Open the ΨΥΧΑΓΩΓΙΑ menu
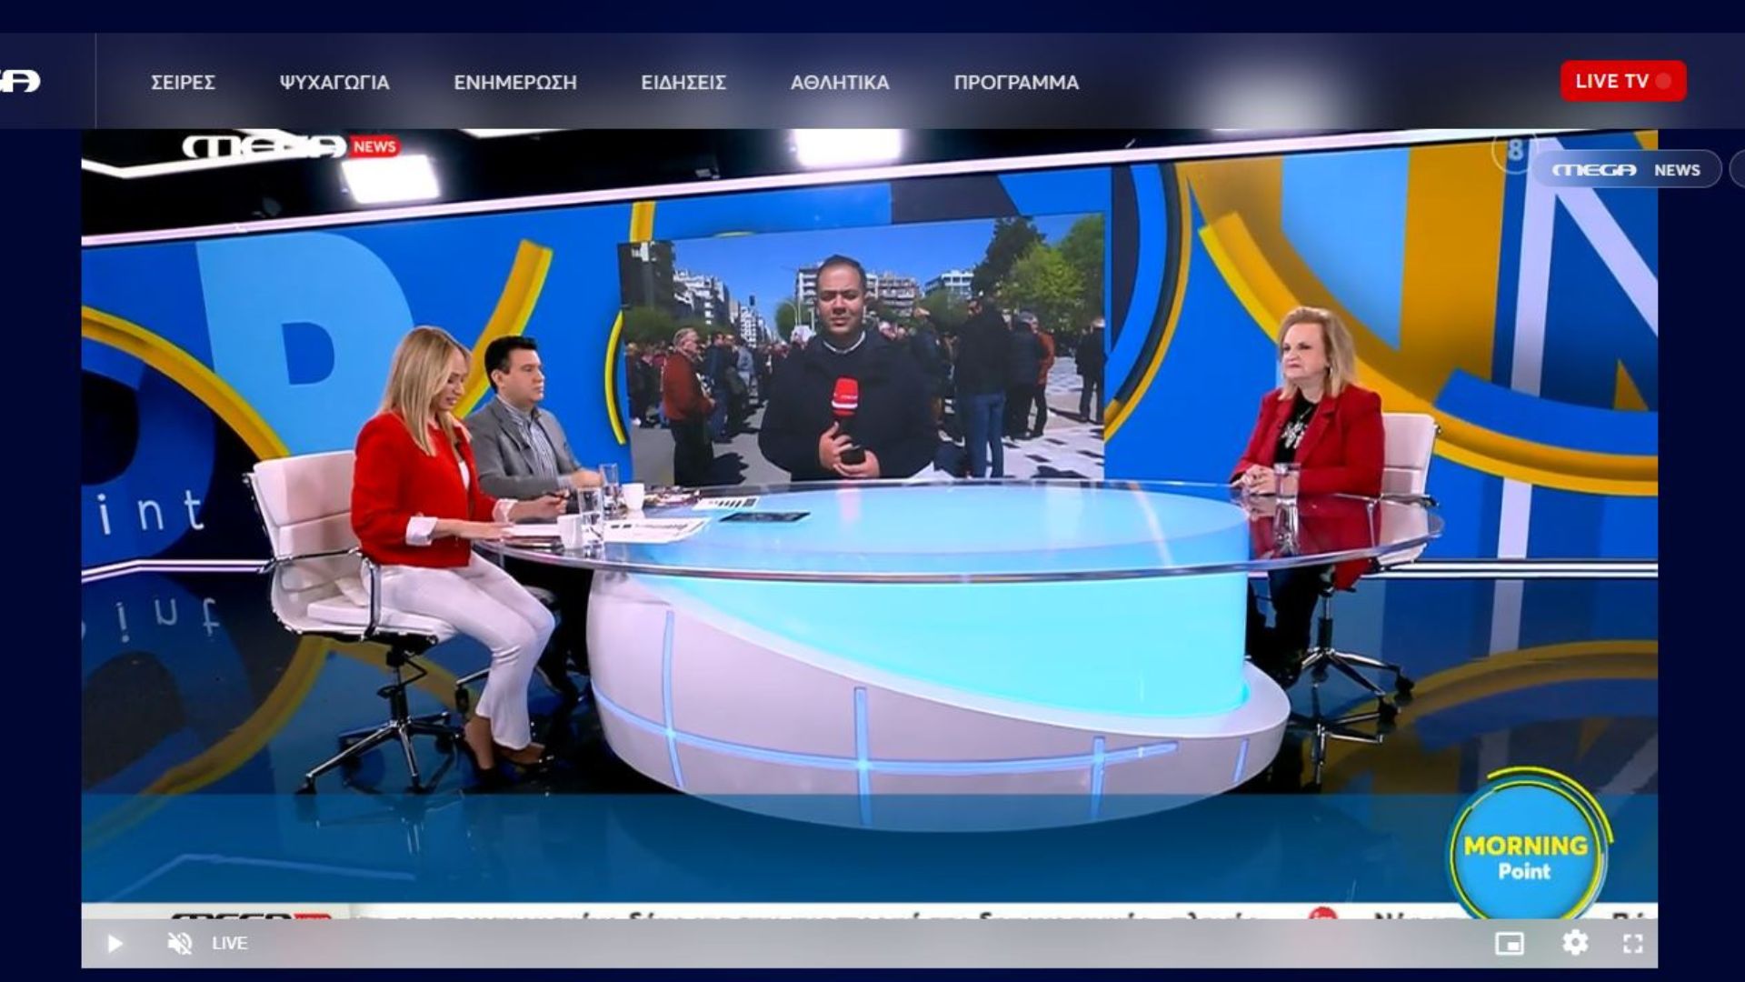The width and height of the screenshot is (1745, 982). [335, 83]
